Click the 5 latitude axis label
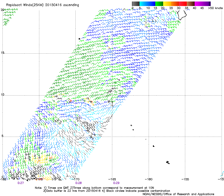The image size is (224, 196). (x=2, y=136)
